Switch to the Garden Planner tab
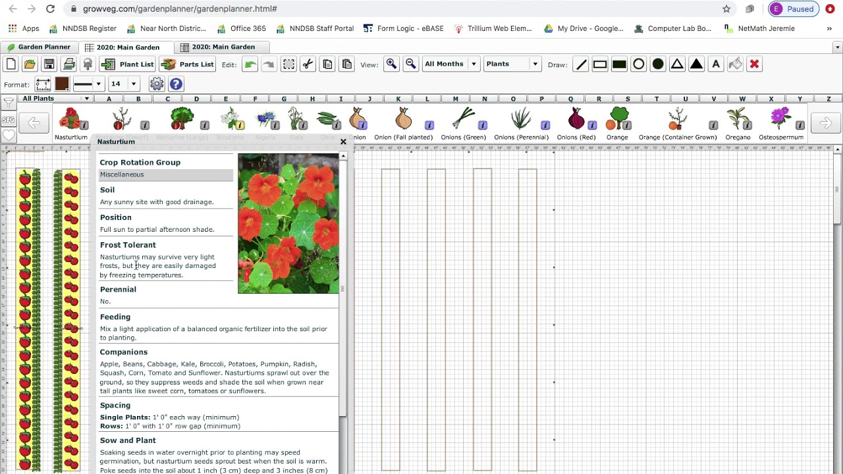 pyautogui.click(x=39, y=47)
